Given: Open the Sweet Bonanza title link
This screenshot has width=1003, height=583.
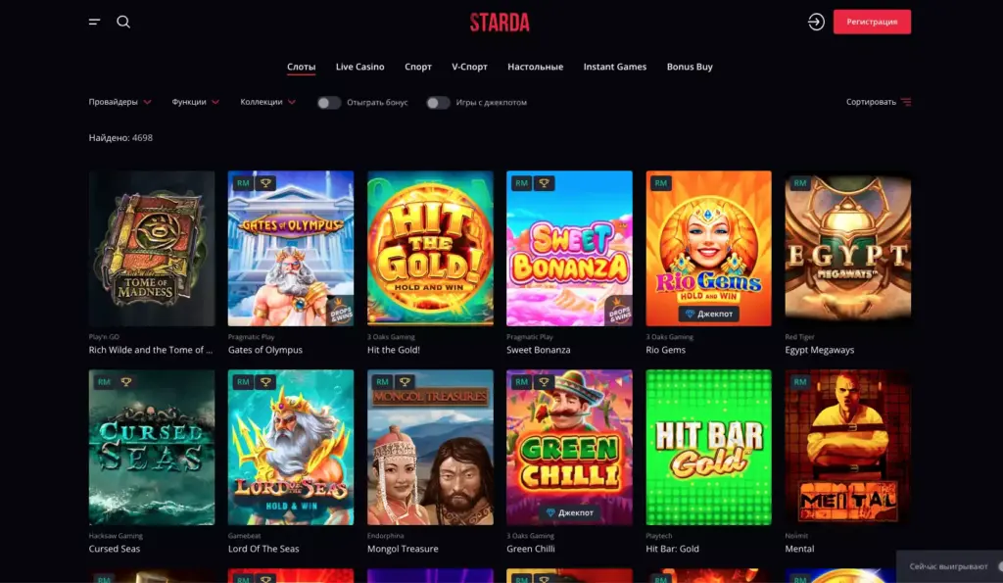Looking at the screenshot, I should (x=539, y=350).
